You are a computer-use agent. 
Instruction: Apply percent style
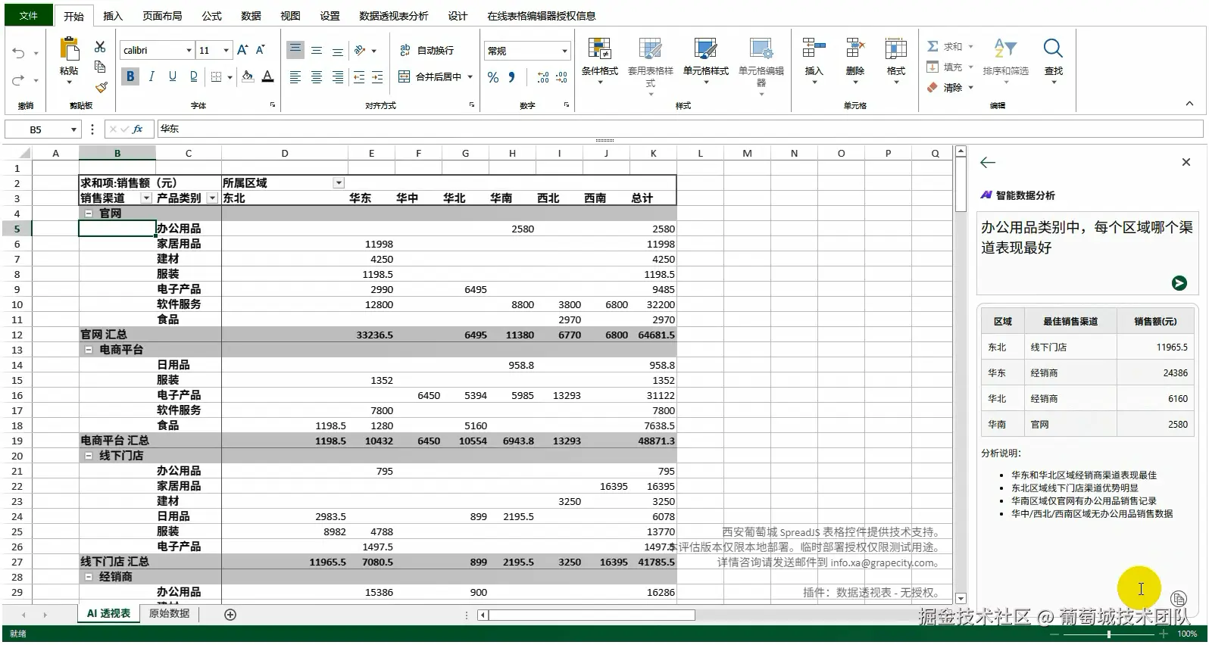493,77
